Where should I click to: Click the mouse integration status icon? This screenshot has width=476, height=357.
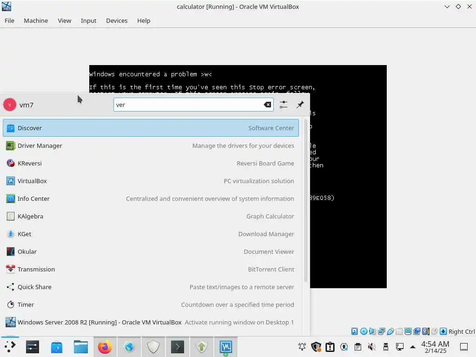point(435,331)
